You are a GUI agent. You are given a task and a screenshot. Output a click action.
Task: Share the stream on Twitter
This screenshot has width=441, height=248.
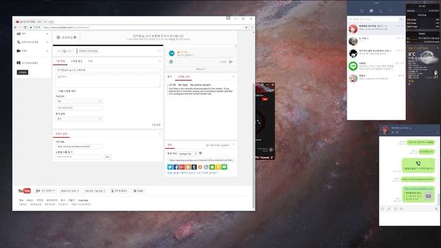point(170,167)
